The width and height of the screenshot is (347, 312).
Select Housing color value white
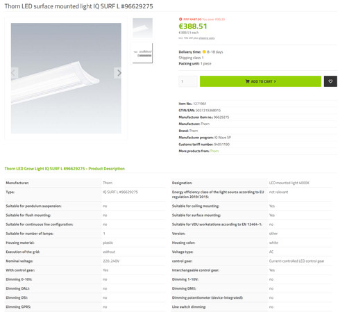click(273, 243)
